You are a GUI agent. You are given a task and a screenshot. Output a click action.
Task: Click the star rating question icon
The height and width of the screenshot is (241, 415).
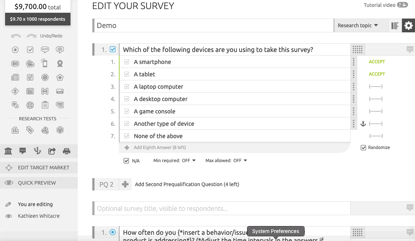[60, 77]
